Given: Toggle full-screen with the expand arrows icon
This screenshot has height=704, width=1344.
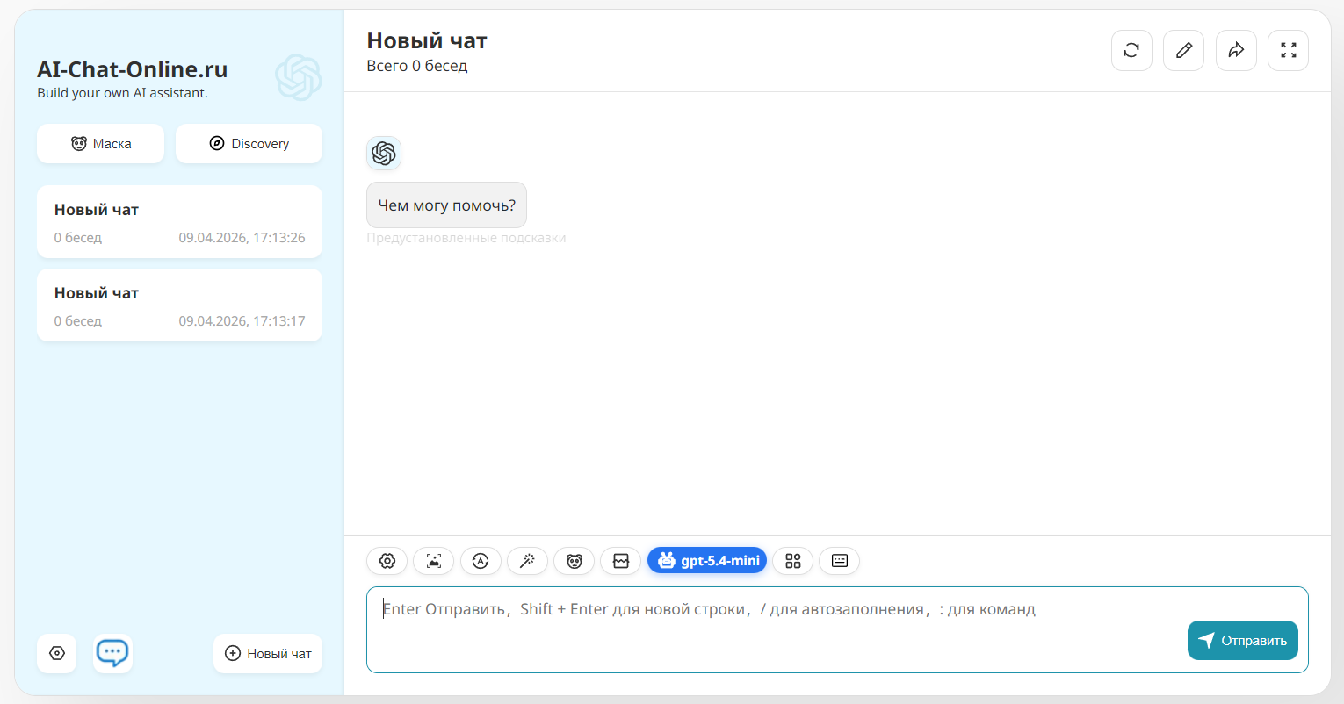Looking at the screenshot, I should tap(1288, 50).
